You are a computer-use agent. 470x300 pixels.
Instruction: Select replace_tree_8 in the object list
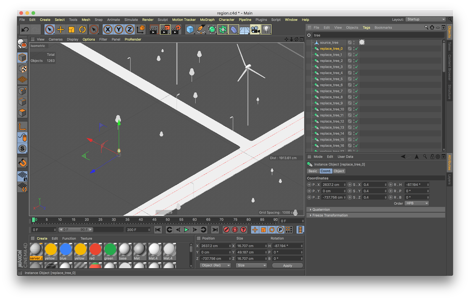[331, 97]
